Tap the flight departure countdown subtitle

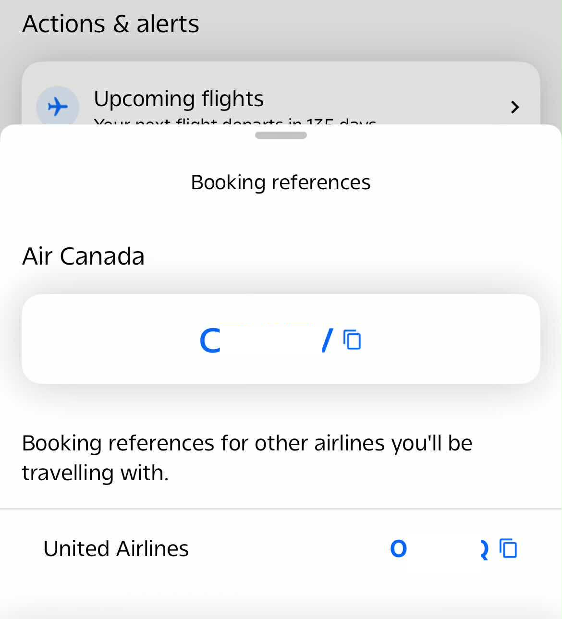[x=234, y=121]
